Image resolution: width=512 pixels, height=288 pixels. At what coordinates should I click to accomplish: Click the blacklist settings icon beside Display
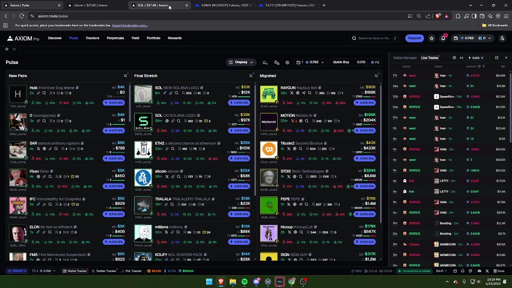276,62
